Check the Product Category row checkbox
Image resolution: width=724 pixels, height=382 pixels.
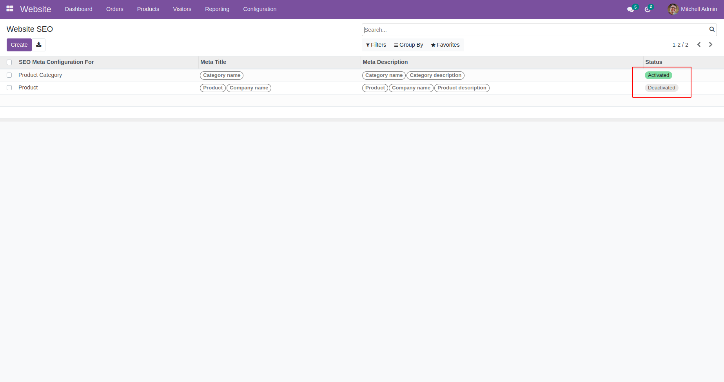point(9,75)
